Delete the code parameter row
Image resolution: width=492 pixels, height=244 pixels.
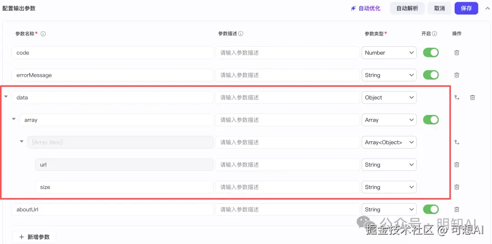click(x=456, y=53)
